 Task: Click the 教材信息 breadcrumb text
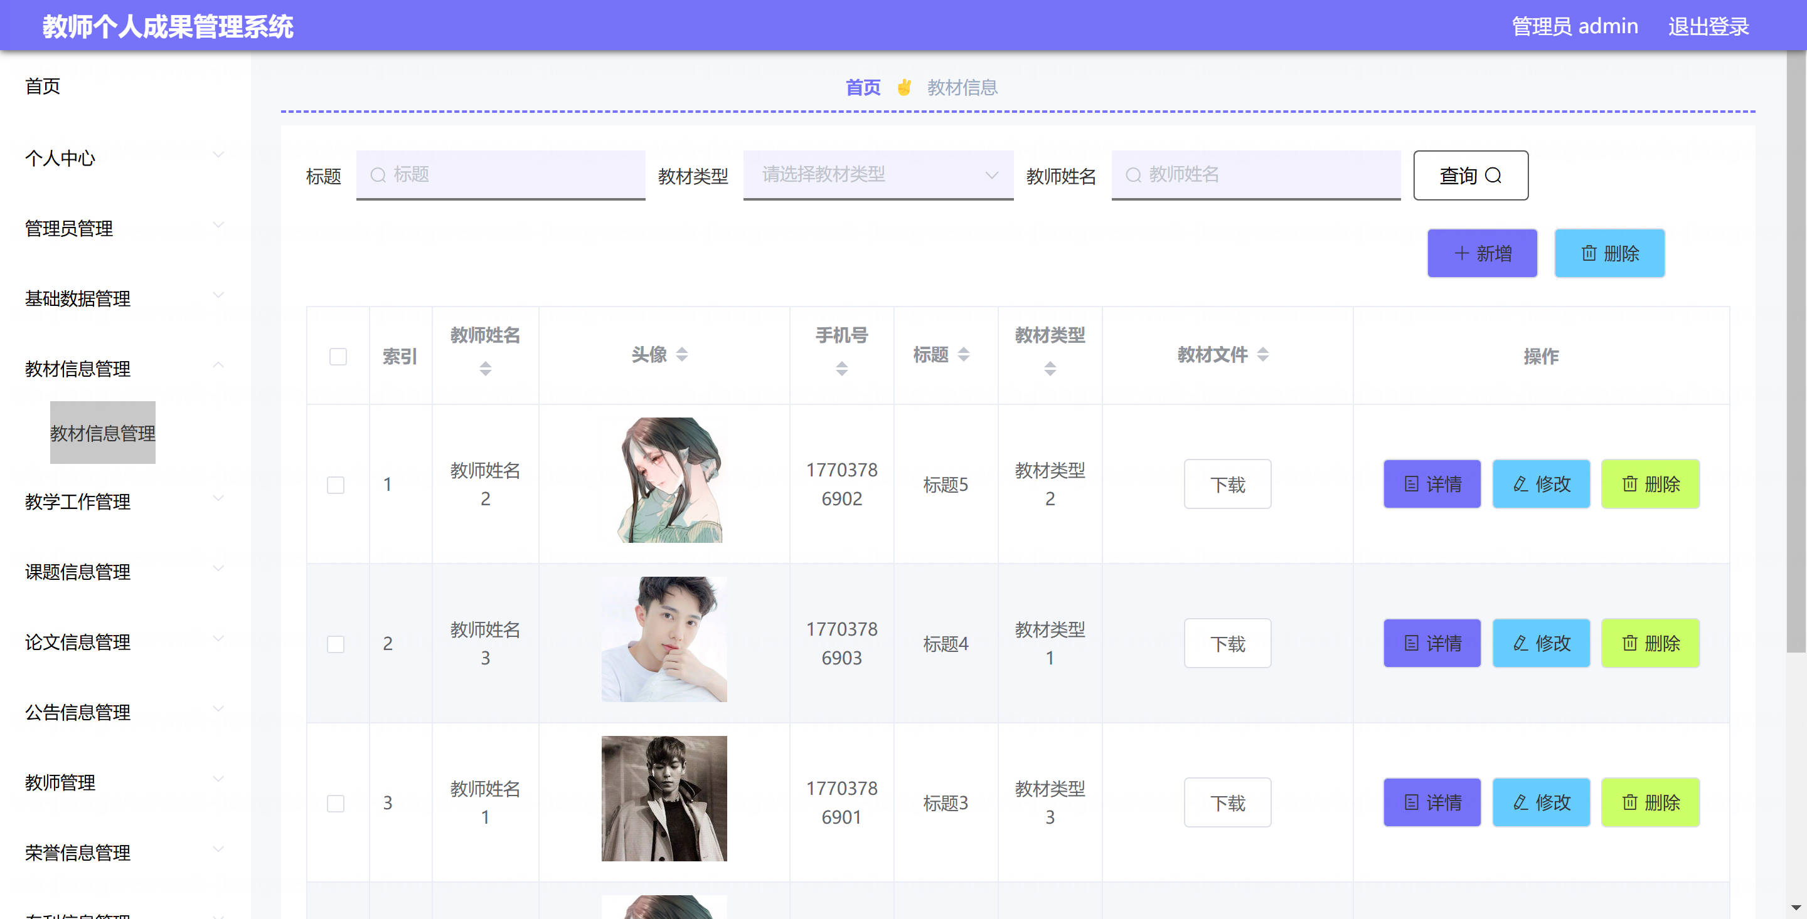click(x=962, y=87)
